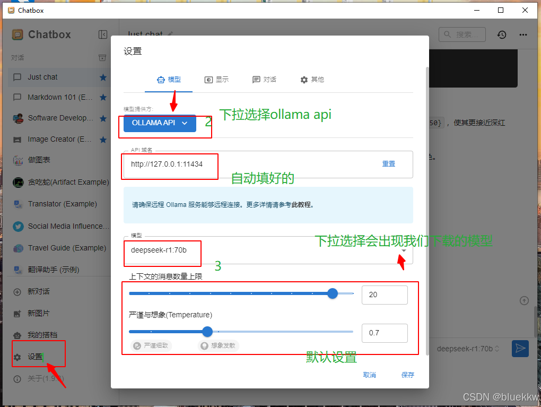Open 贪吃蛇(Artifact Example) conversation icon
The image size is (541, 407).
[x=18, y=182]
